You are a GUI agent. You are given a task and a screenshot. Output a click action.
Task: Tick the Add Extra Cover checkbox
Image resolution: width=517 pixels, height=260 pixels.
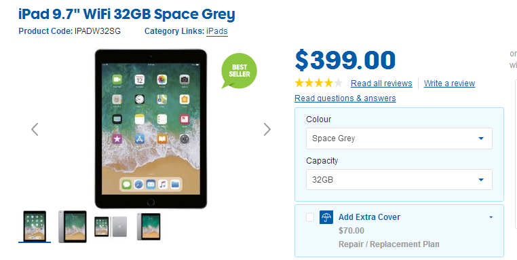(x=310, y=217)
